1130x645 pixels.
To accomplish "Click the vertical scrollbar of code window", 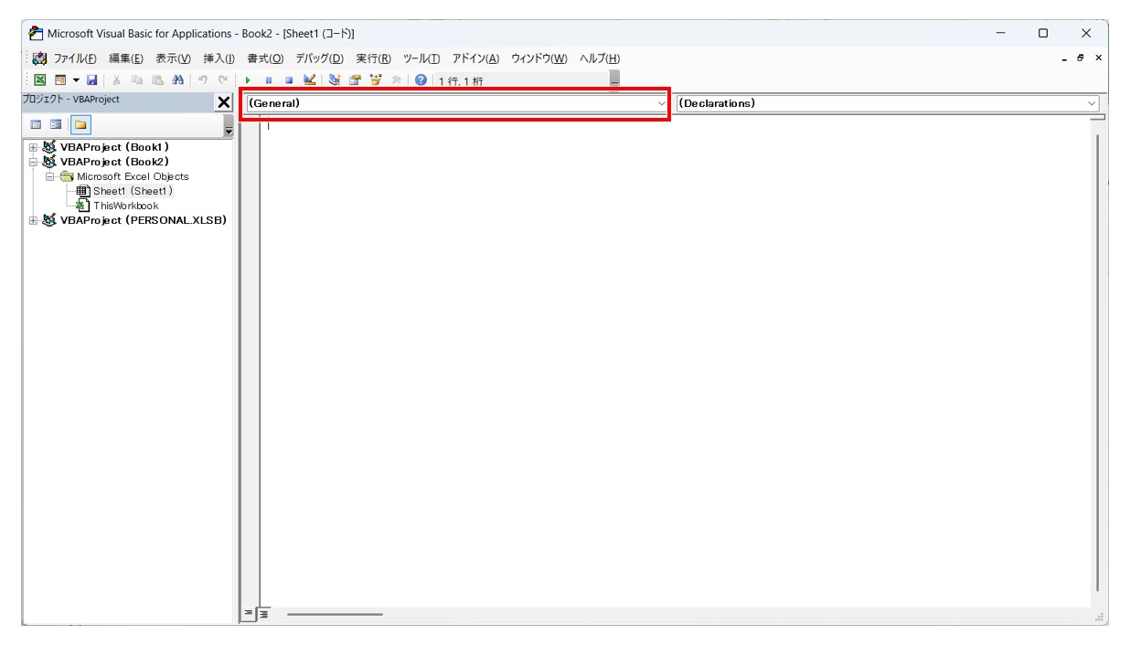I will (1098, 361).
